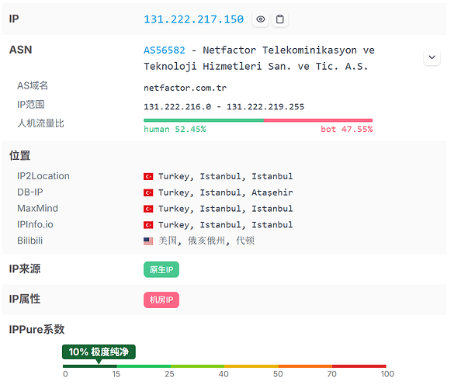Click the Turkey flag in DB-IP row

coord(148,192)
